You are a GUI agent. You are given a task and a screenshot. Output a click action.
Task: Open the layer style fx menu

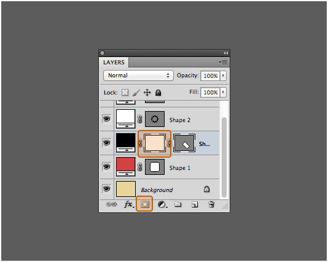pyautogui.click(x=128, y=204)
